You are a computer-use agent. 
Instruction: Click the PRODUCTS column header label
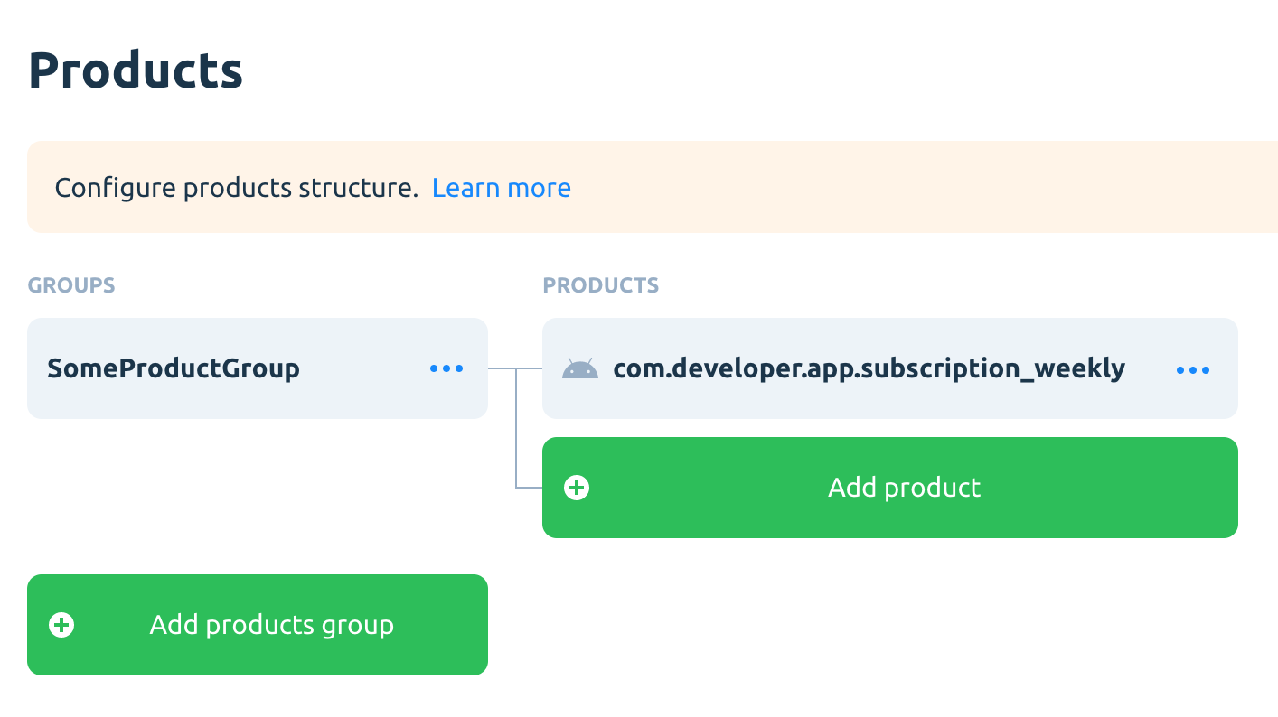coord(601,285)
